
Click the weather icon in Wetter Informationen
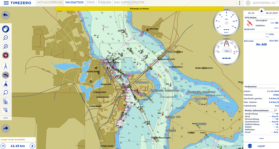pos(275,110)
